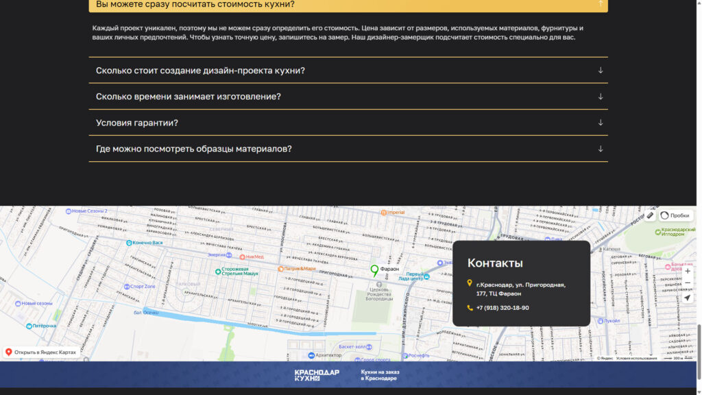
Task: Zoom out on the Yandex map
Action: 687,283
